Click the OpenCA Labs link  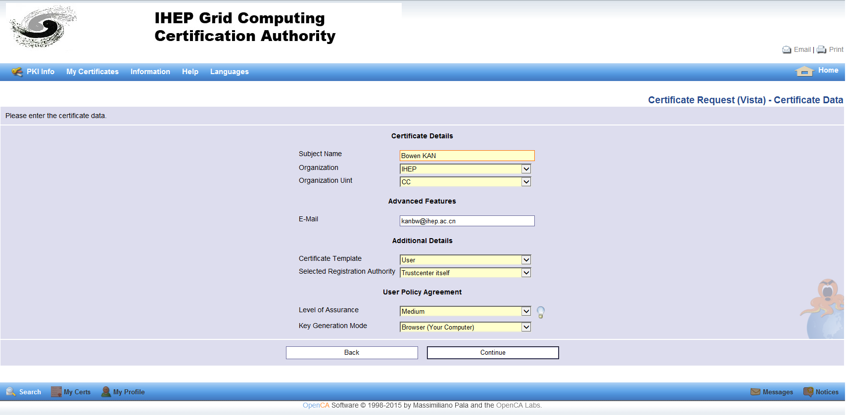click(518, 405)
